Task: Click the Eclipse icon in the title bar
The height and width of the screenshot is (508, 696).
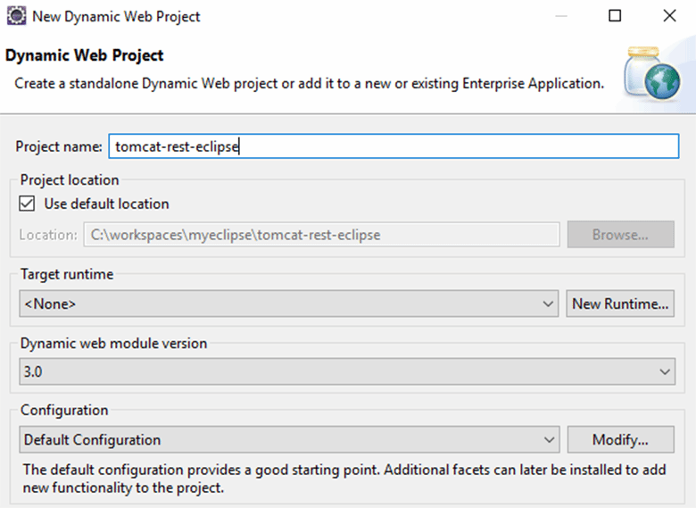Action: click(x=16, y=16)
